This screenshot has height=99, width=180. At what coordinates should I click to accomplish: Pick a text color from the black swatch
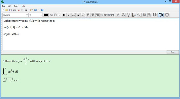46,15
